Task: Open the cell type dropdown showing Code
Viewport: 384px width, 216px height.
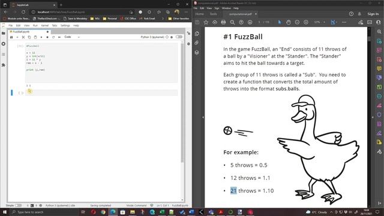Action: pos(72,37)
